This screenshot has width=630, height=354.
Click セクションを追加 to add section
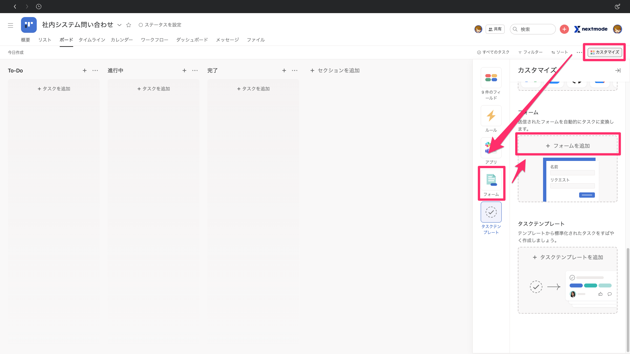tap(335, 70)
